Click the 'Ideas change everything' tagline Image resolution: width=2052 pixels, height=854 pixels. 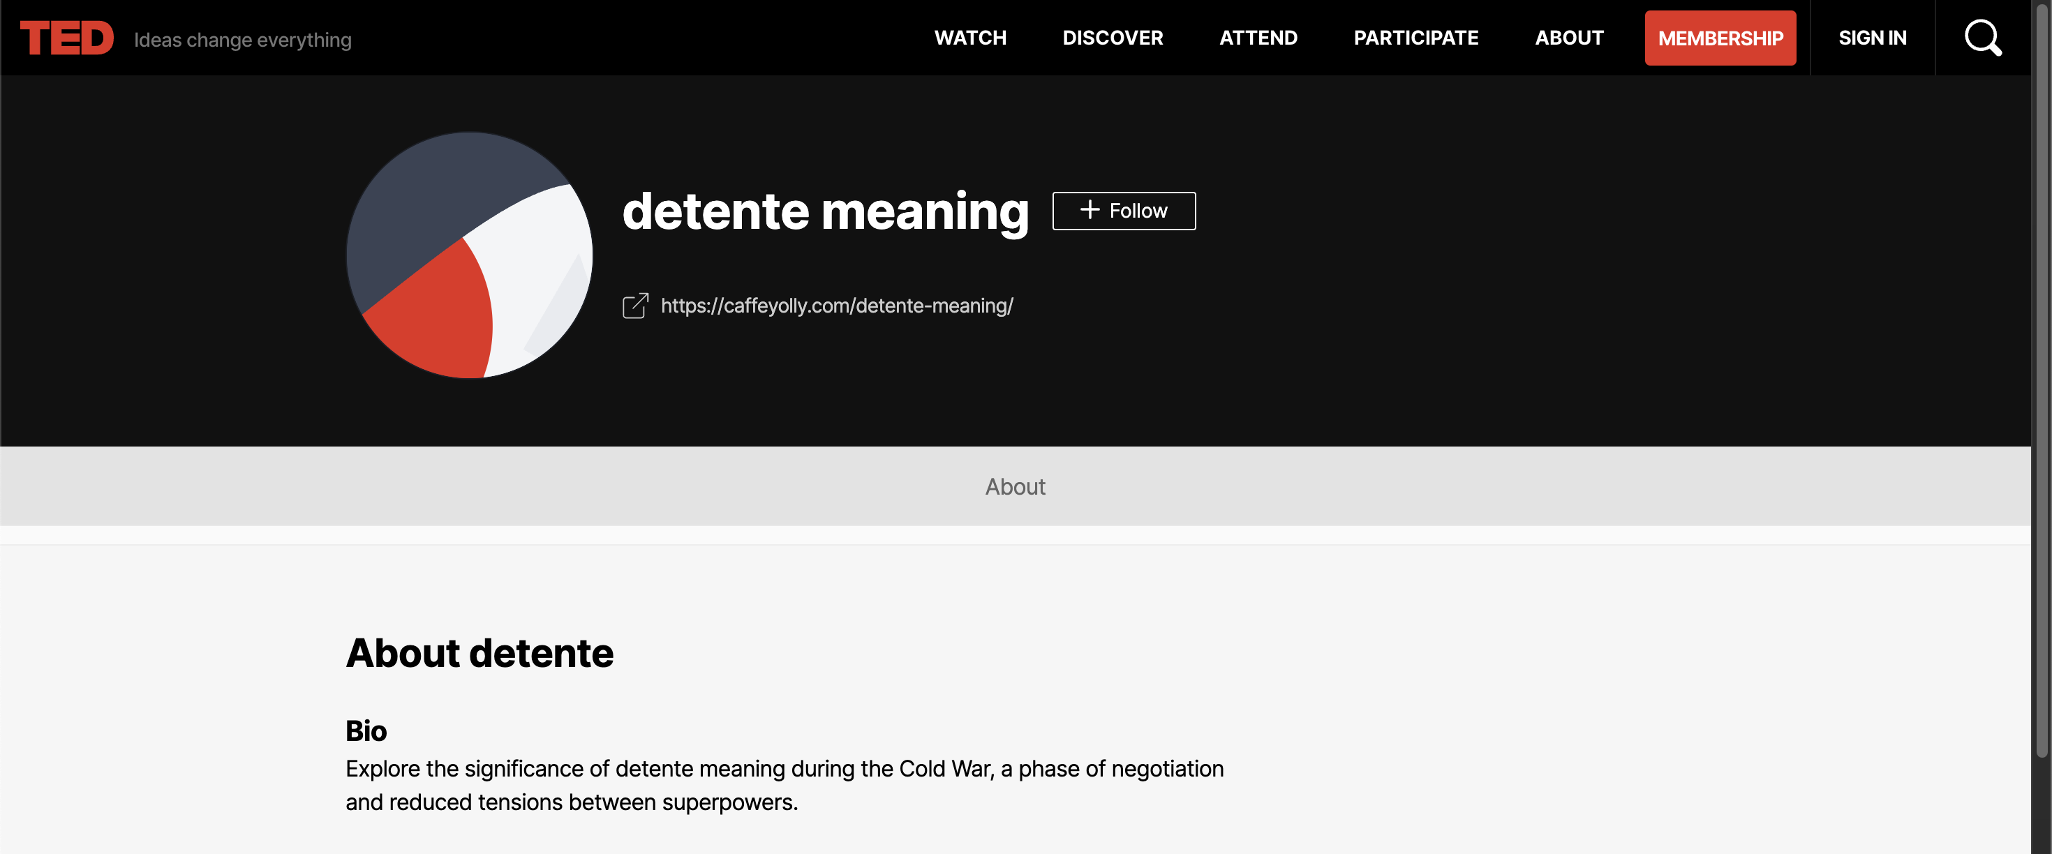(x=242, y=40)
